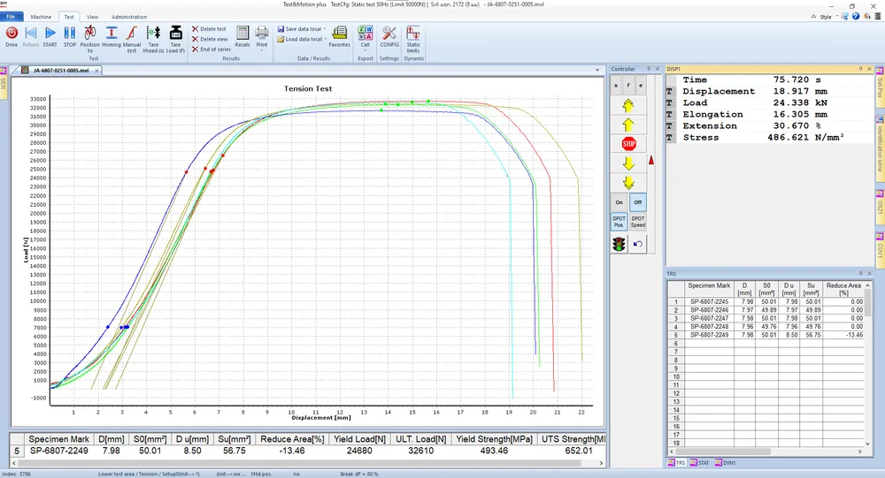This screenshot has height=478, width=885.
Task: Open the Call export dropdown
Action: click(366, 50)
